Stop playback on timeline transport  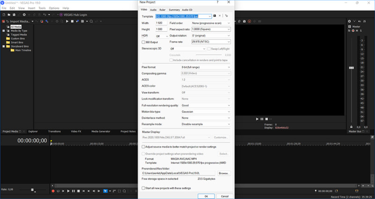[78, 191]
